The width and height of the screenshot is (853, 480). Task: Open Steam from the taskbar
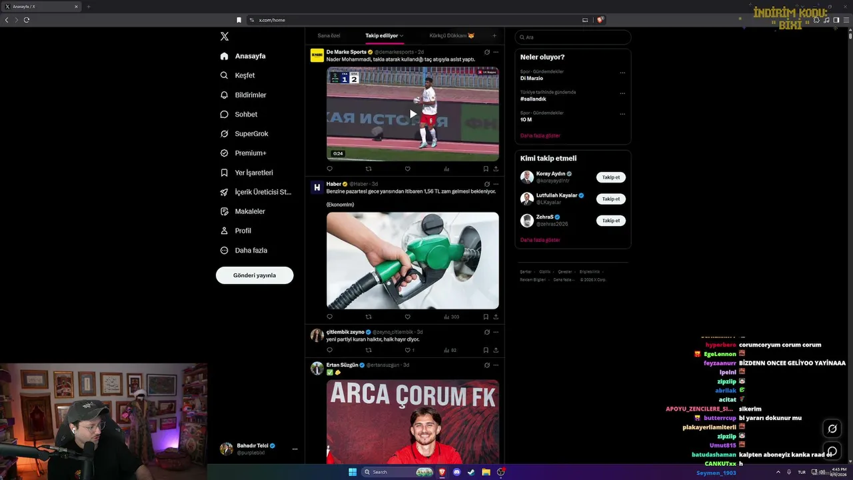coord(471,472)
